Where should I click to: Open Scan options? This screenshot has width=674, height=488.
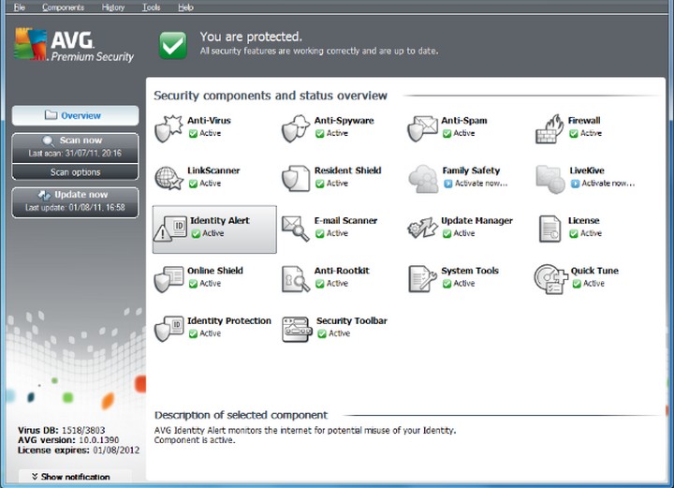coord(75,172)
